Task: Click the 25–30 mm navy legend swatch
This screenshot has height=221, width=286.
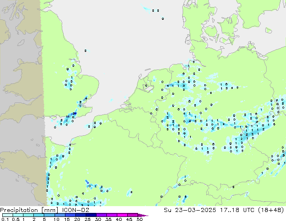Action: 91,215
